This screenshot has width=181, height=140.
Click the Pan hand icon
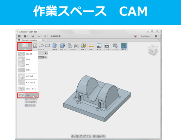coord(81,136)
